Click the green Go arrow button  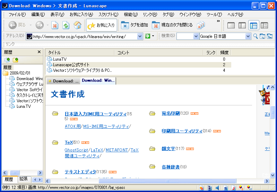click(147, 36)
